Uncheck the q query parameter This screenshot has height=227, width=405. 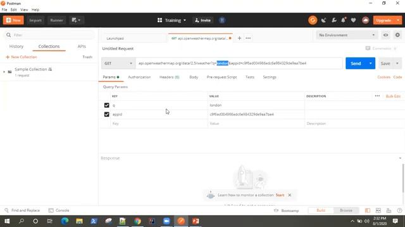point(107,105)
